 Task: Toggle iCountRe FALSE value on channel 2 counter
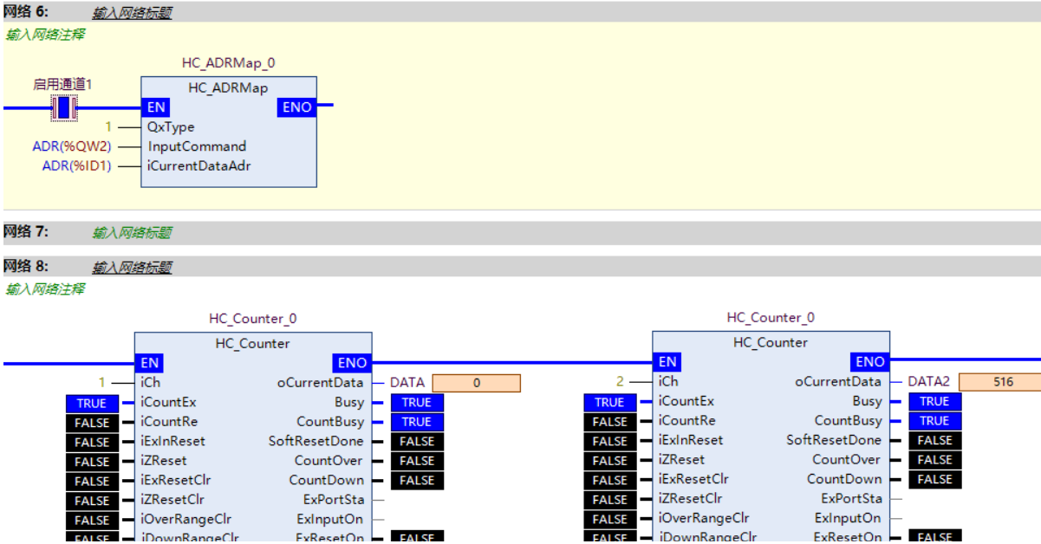pos(609,422)
